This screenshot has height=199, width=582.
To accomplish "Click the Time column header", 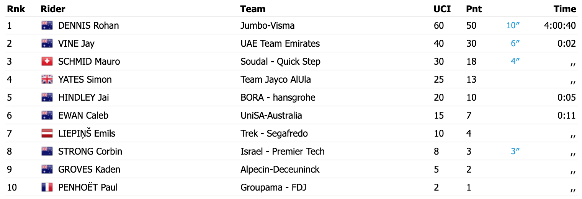I will (564, 9).
